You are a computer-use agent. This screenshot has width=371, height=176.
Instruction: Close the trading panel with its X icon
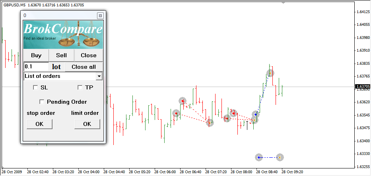pyautogui.click(x=100, y=15)
